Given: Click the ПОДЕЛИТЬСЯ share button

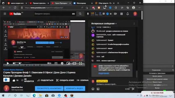Looking at the screenshot, I should tap(45, 80).
